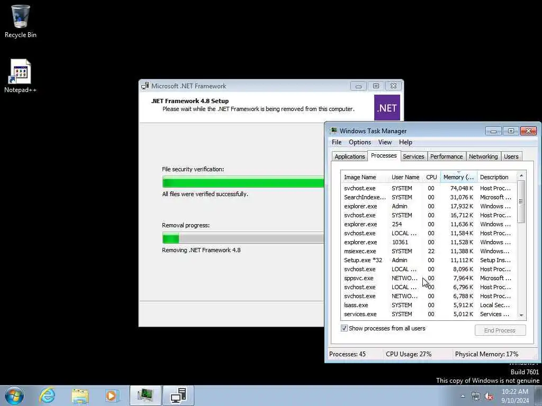Click the muted volume tray icon

pyautogui.click(x=489, y=396)
